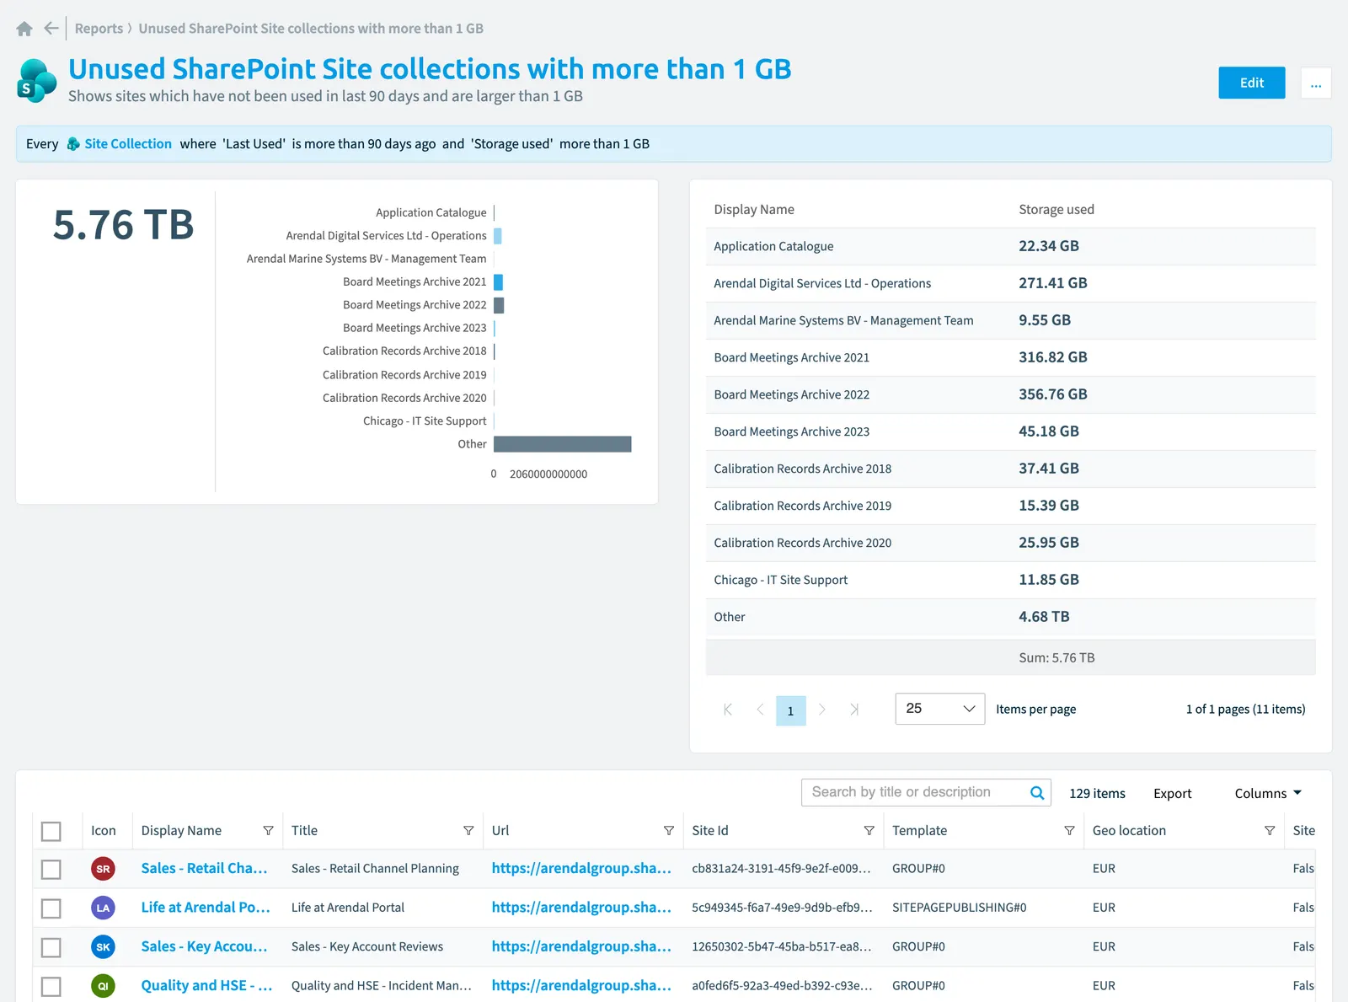Open the Display Name column filter

point(268,831)
